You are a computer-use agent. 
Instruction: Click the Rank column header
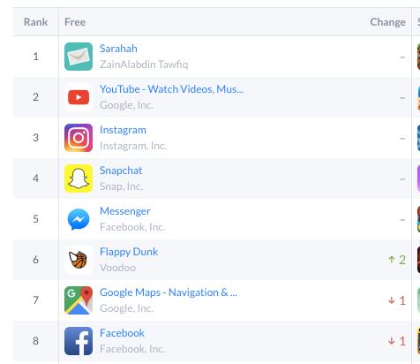pos(35,22)
